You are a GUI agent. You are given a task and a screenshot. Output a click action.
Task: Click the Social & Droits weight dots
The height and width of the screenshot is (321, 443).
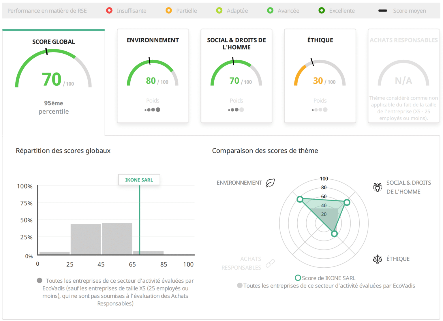236,110
